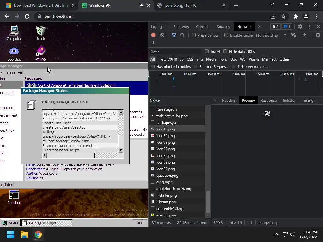
Task: Open the Trash desktop icon
Action: 41,33
